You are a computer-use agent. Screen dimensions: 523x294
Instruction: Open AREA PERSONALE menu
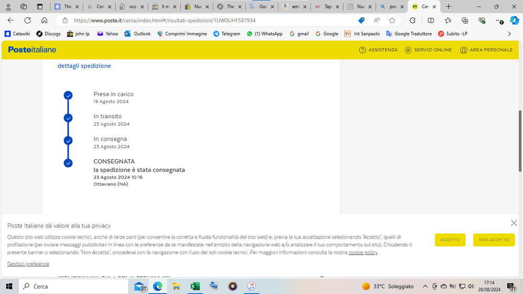click(486, 50)
